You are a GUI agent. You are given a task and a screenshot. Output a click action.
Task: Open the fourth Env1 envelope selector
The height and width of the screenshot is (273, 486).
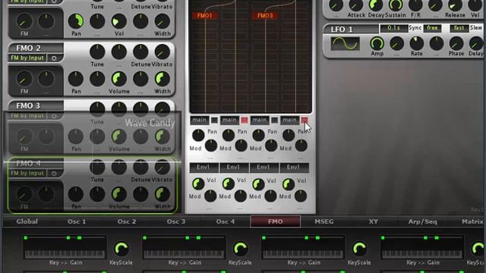pos(294,168)
